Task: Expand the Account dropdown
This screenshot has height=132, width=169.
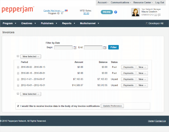Action: coord(103,3)
